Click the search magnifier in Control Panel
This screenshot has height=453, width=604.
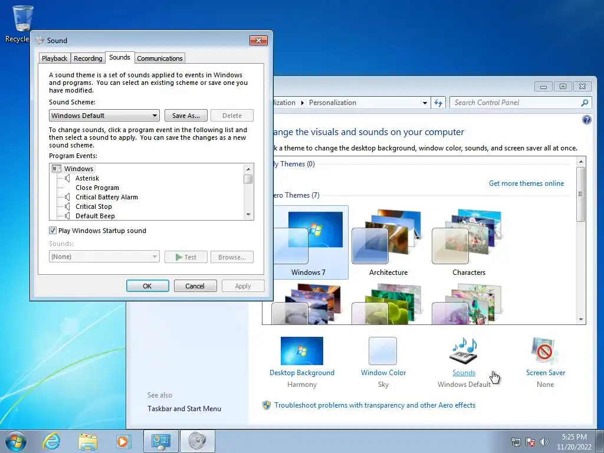(585, 103)
